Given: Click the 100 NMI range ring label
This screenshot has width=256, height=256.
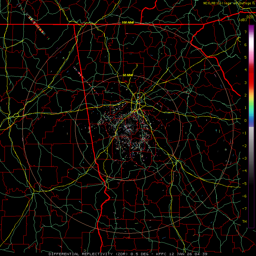Looking at the screenshot, I should 128,22.
